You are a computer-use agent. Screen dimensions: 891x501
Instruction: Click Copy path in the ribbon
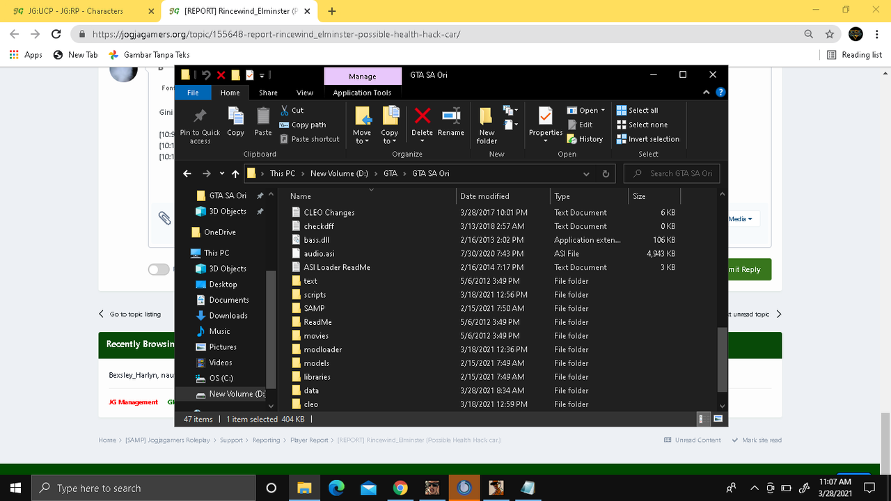tap(303, 125)
